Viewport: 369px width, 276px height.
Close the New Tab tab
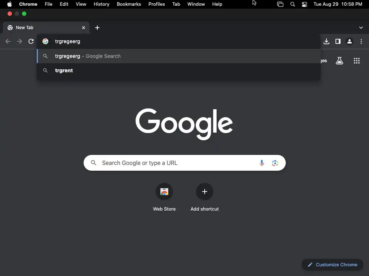pos(84,28)
